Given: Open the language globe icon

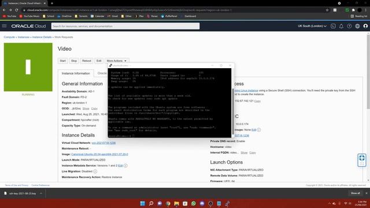Looking at the screenshot, I should pyautogui.click(x=357, y=26).
